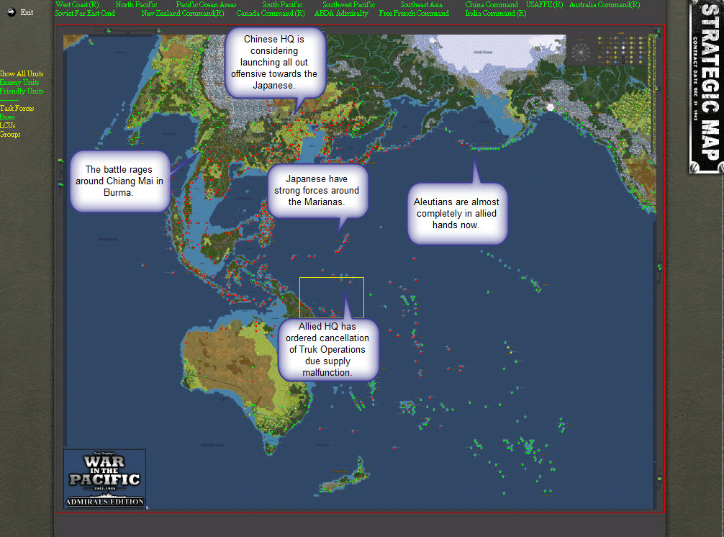
Task: Click the compass rose on the map
Action: (580, 51)
